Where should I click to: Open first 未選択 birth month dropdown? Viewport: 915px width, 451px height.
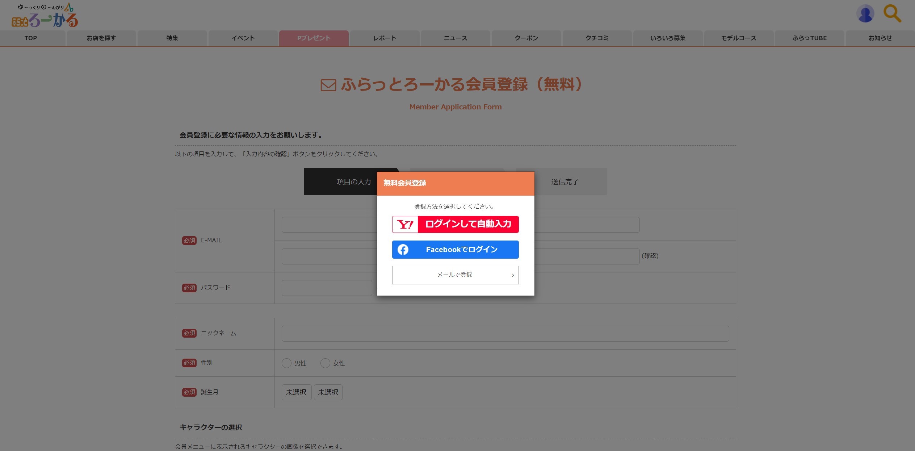[x=296, y=392]
